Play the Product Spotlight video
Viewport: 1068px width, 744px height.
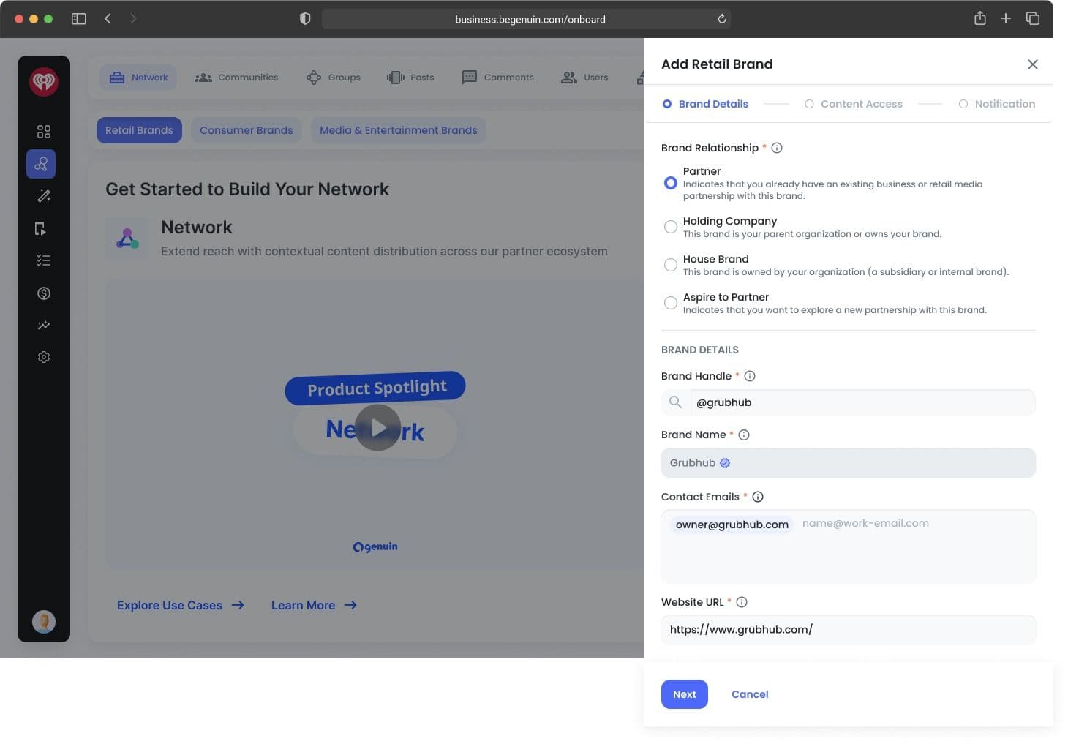(377, 427)
